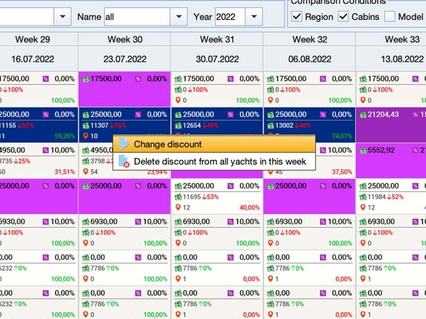426x319 pixels.
Task: Click money icon beside 17500,00 in Week 30
Action: [x=85, y=79]
